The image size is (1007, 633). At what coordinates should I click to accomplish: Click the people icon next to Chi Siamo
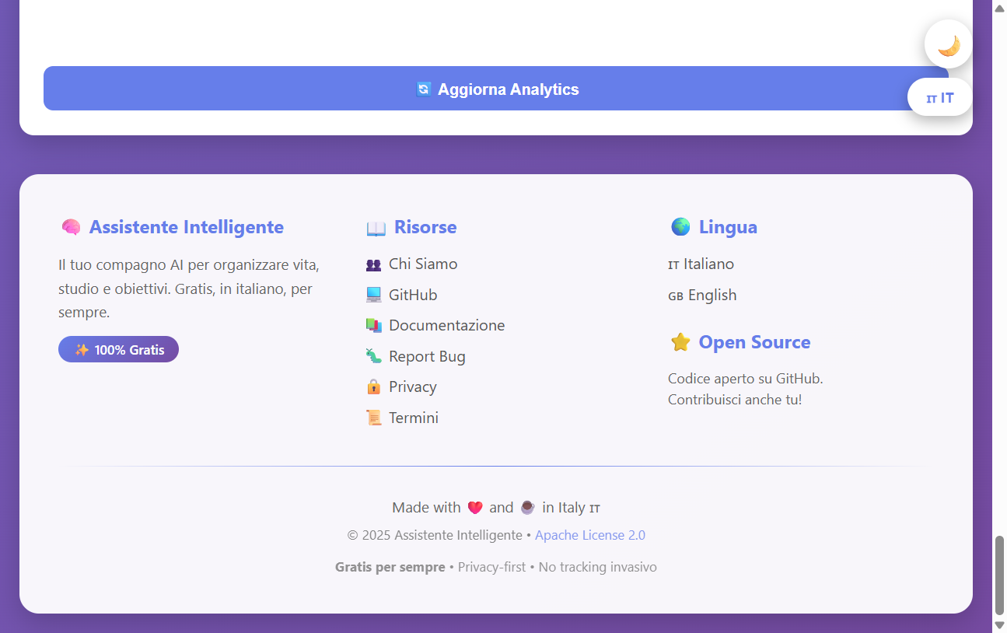374,264
